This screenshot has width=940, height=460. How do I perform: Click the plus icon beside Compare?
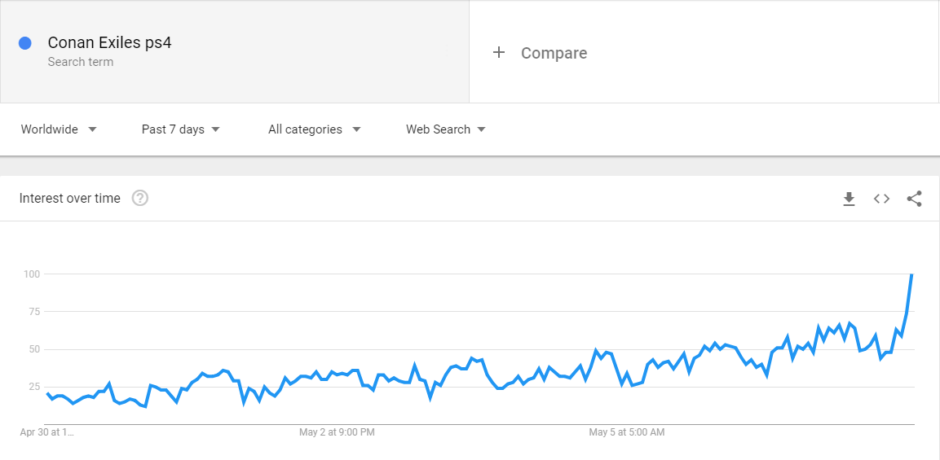(498, 53)
